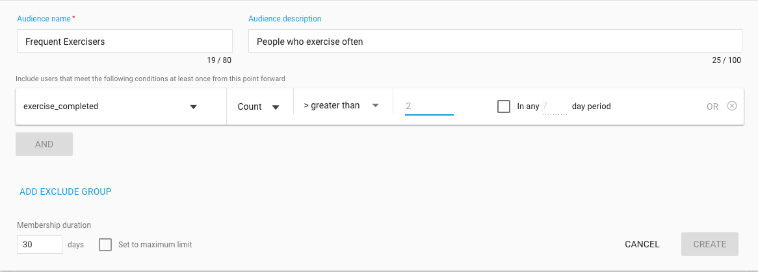
Task: Click the count value input field
Action: click(x=429, y=106)
